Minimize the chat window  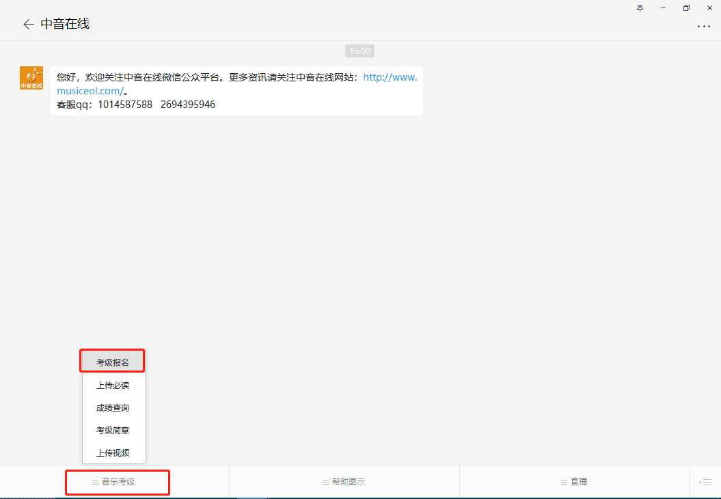[x=663, y=8]
